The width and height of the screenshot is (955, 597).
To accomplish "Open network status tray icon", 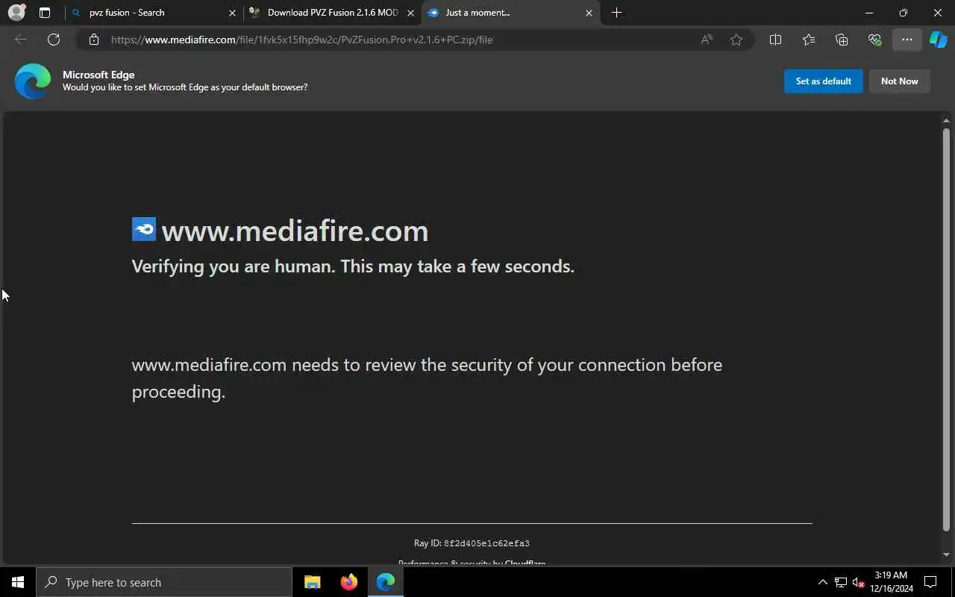I will click(x=841, y=582).
